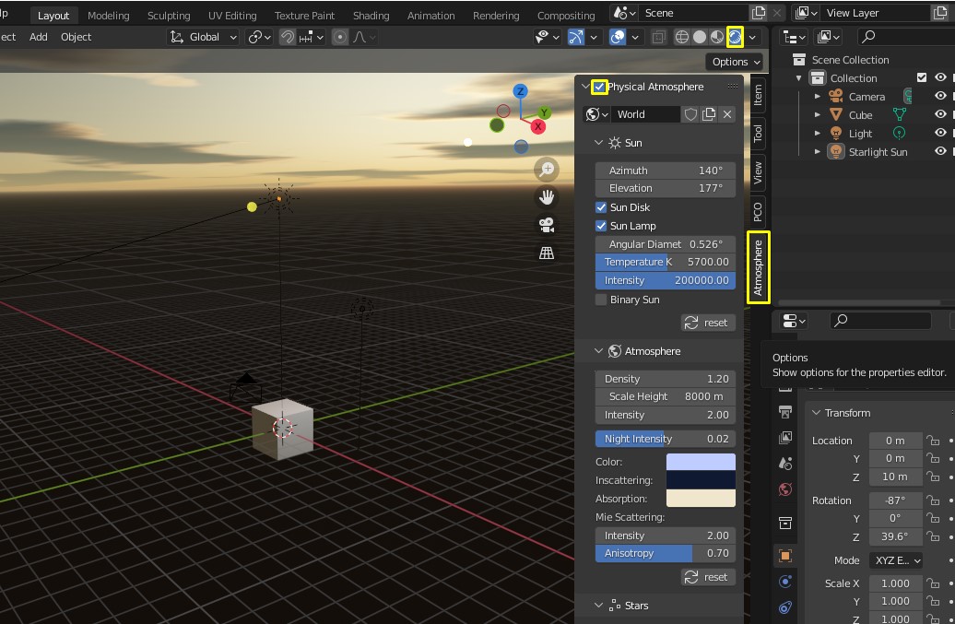
Task: Open Object properties tab orange square icon
Action: tap(785, 555)
